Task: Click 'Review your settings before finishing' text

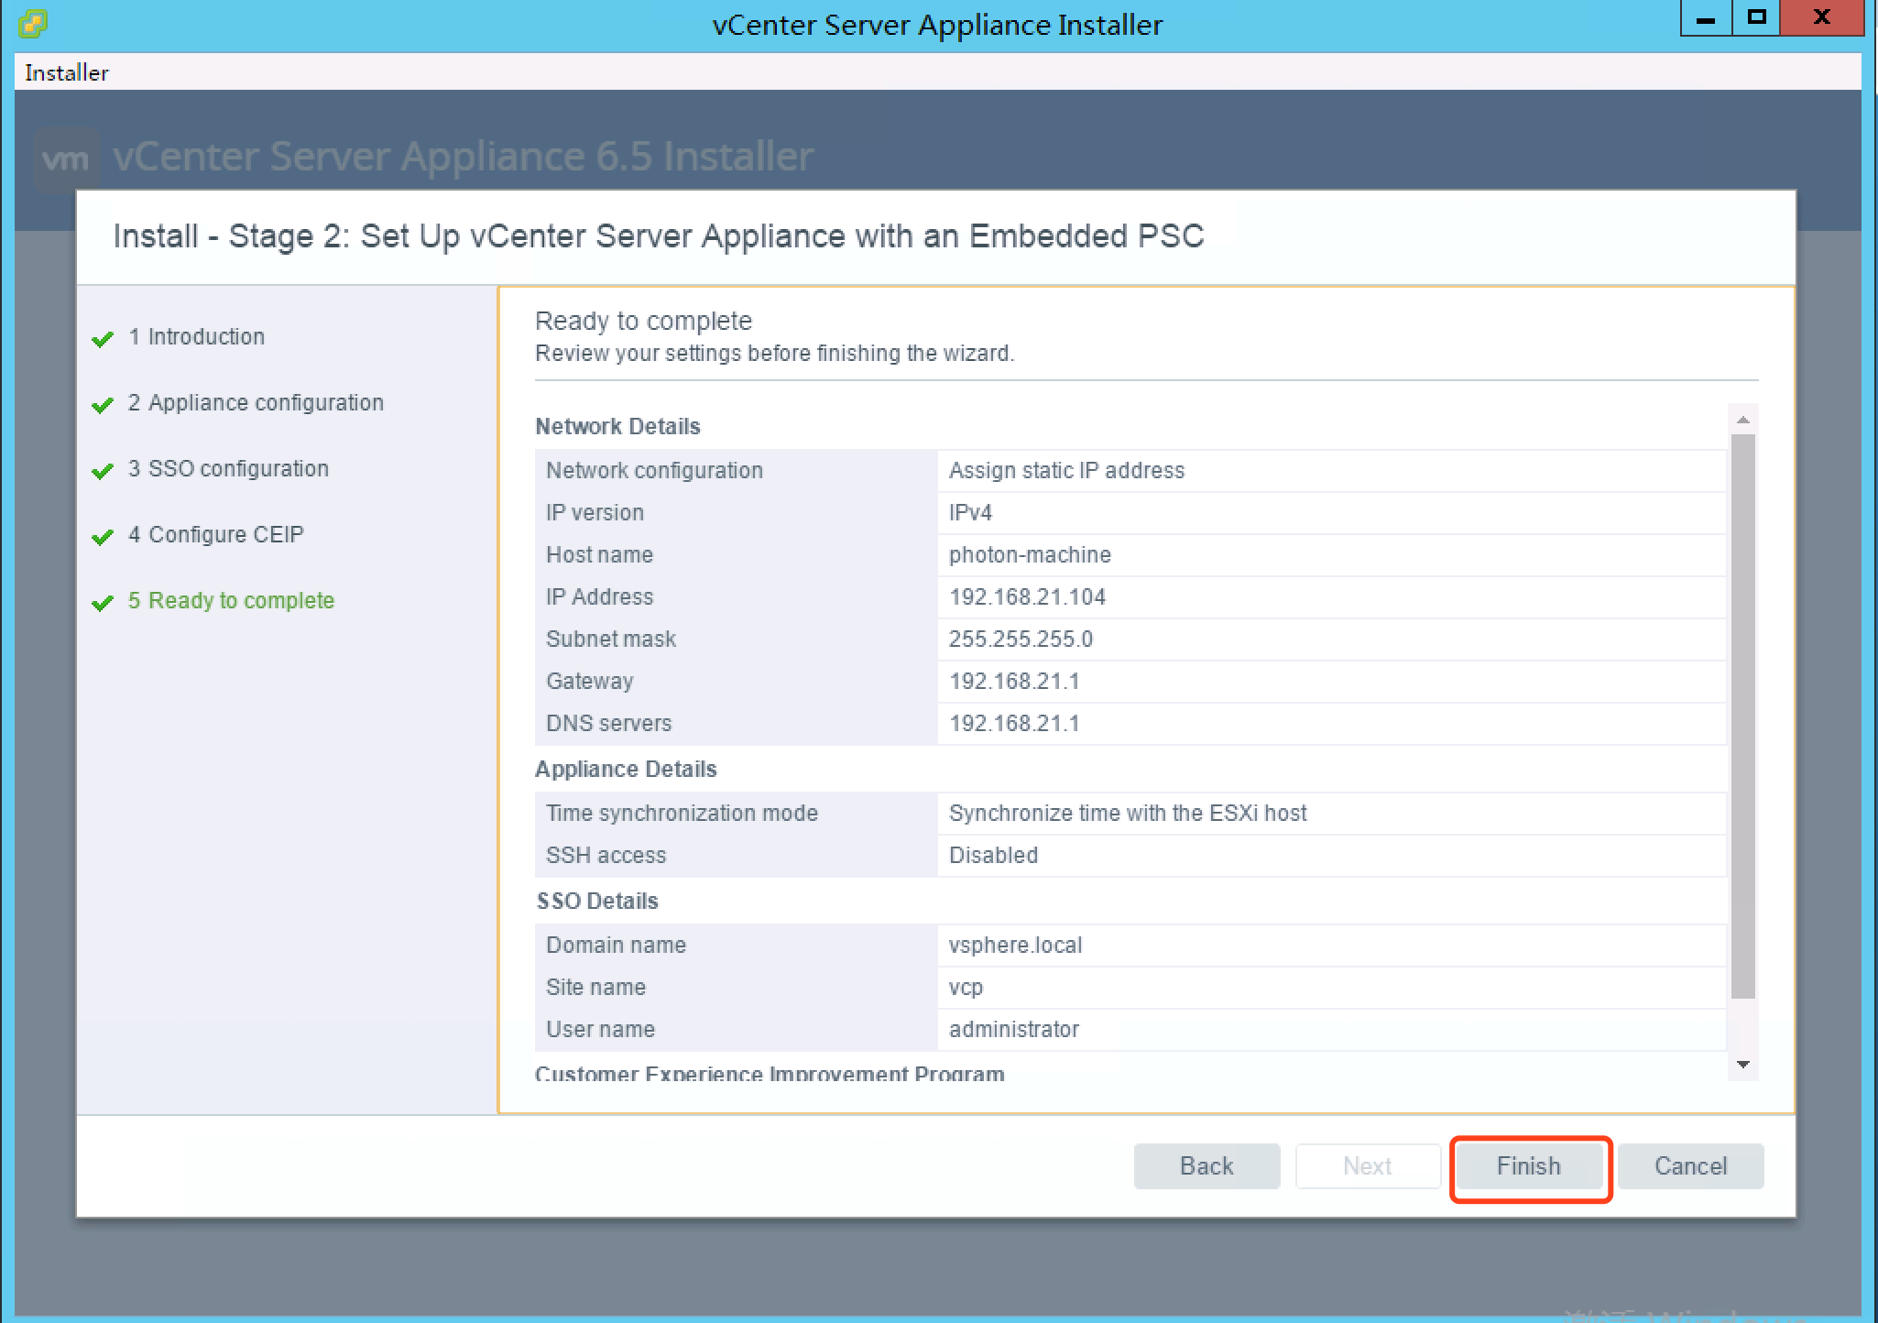Action: coord(774,354)
